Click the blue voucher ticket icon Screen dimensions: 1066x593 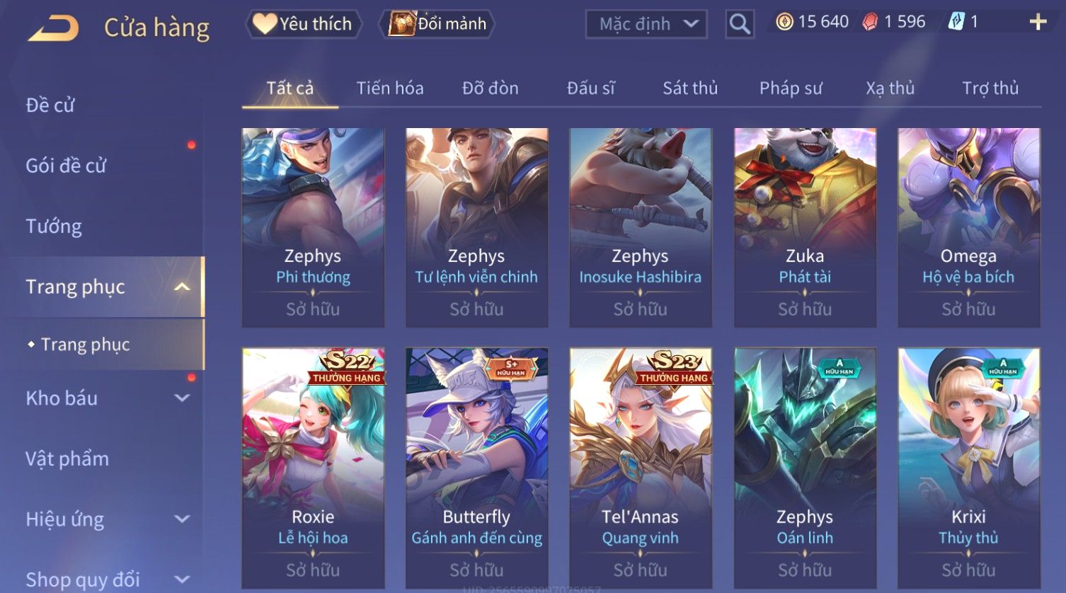(956, 22)
